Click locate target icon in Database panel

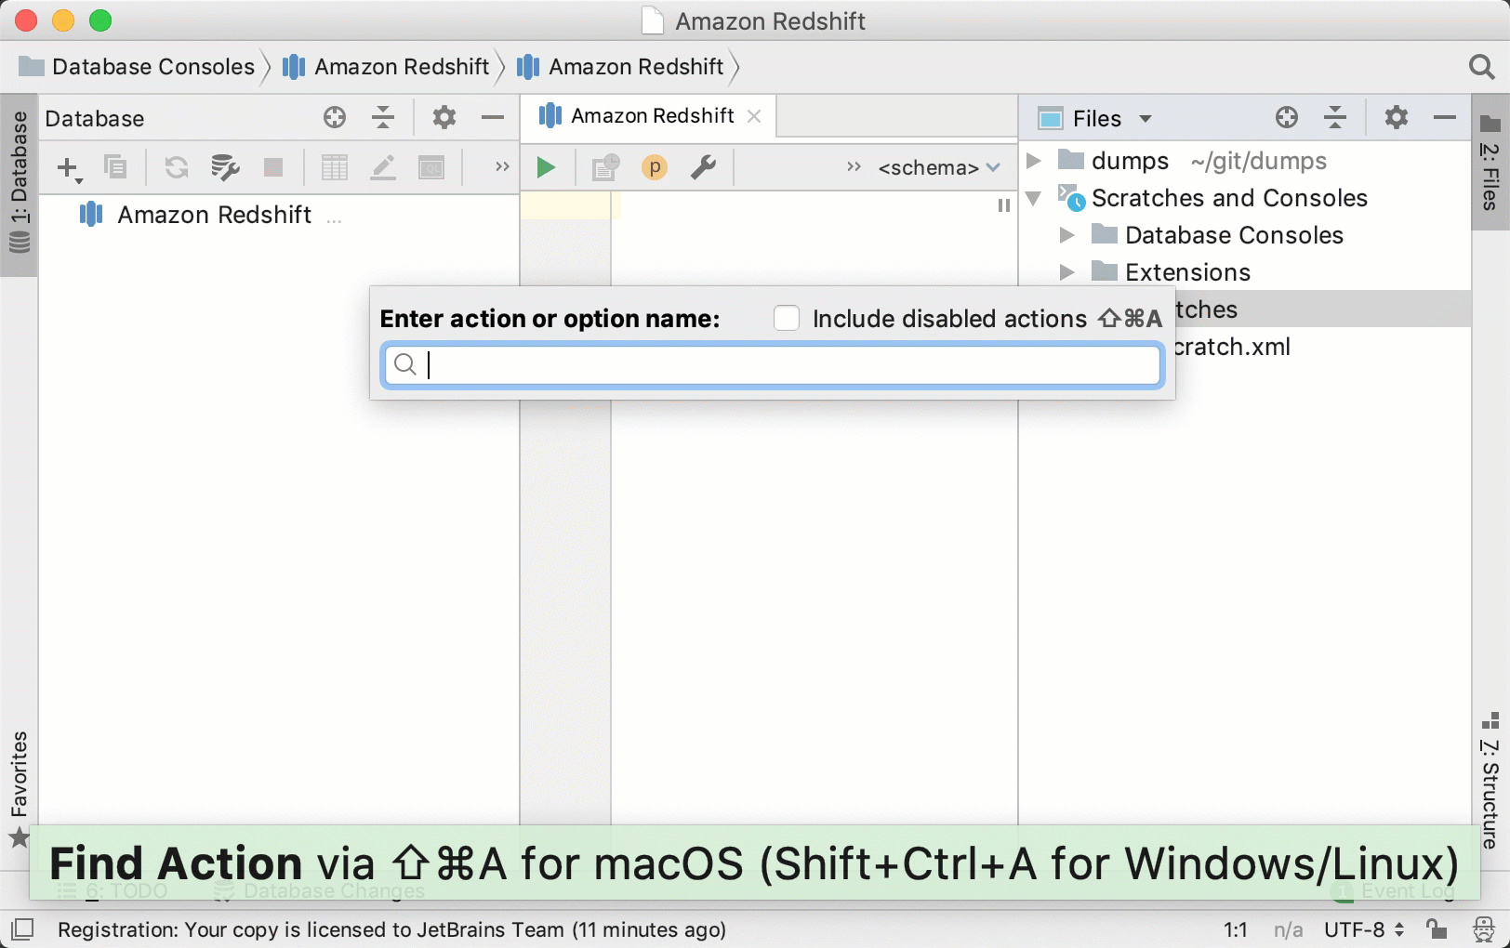click(335, 117)
